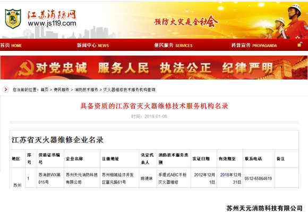
Task: Open 首页 HOME menu item
Action: point(11,46)
